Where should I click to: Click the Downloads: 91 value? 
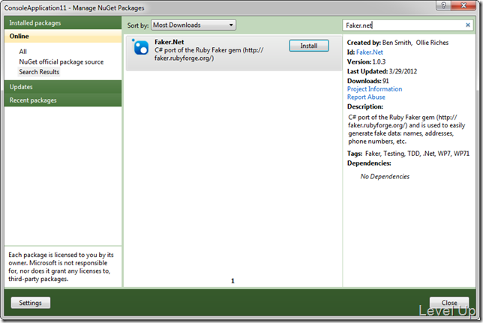click(x=368, y=81)
